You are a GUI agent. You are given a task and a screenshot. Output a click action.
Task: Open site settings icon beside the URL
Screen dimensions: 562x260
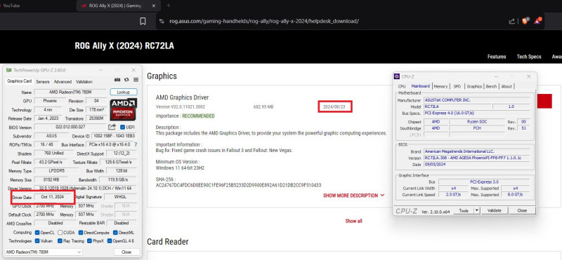click(x=162, y=22)
